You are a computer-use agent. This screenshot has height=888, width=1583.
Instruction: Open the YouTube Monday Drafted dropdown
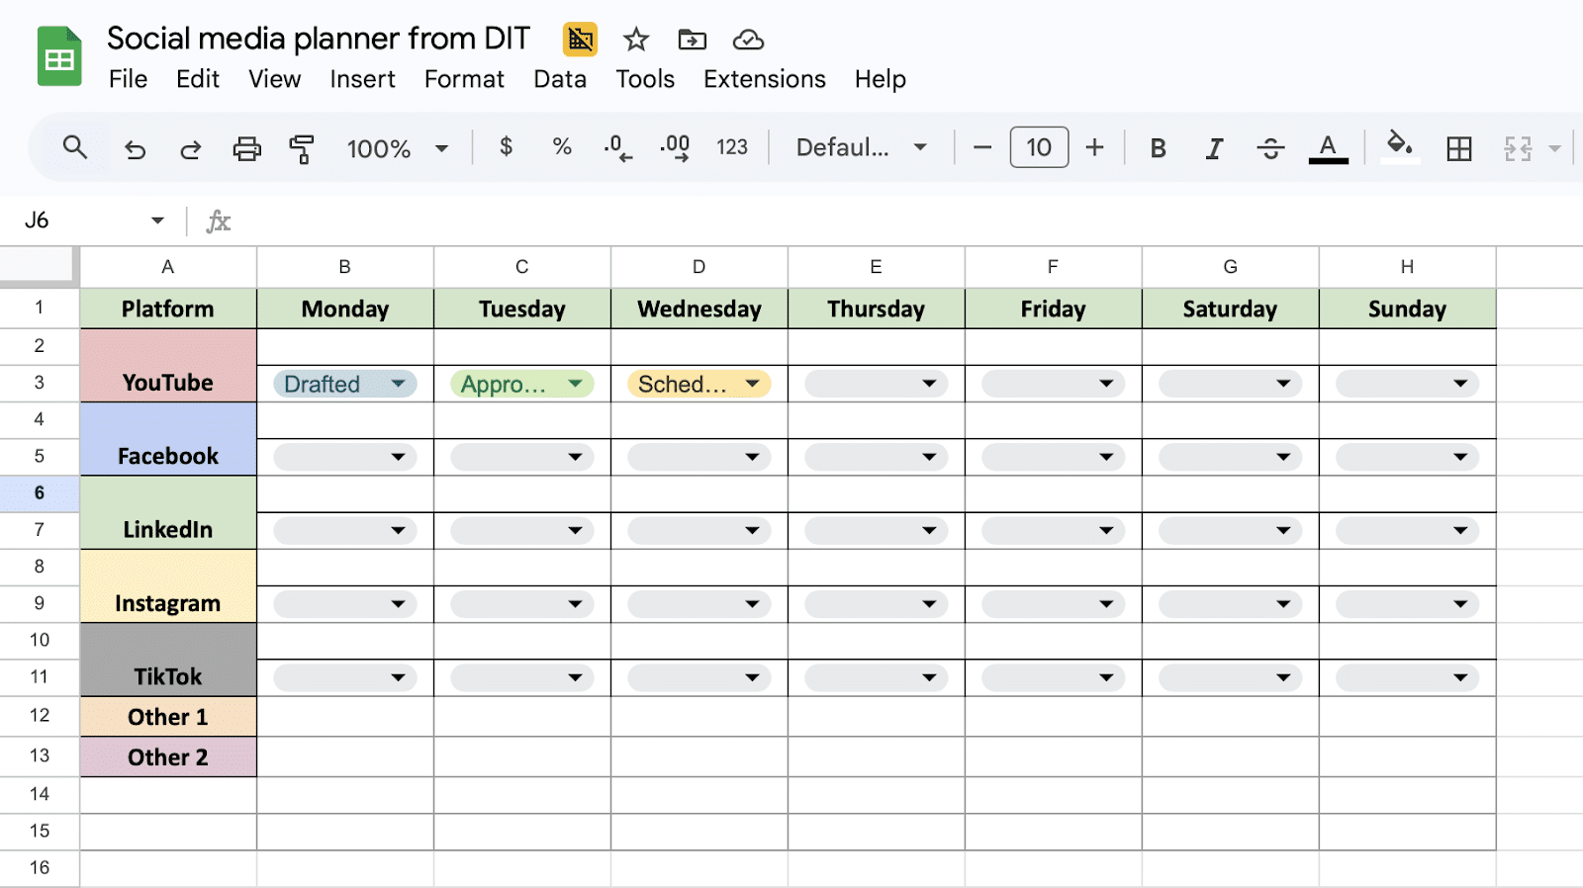(x=345, y=384)
